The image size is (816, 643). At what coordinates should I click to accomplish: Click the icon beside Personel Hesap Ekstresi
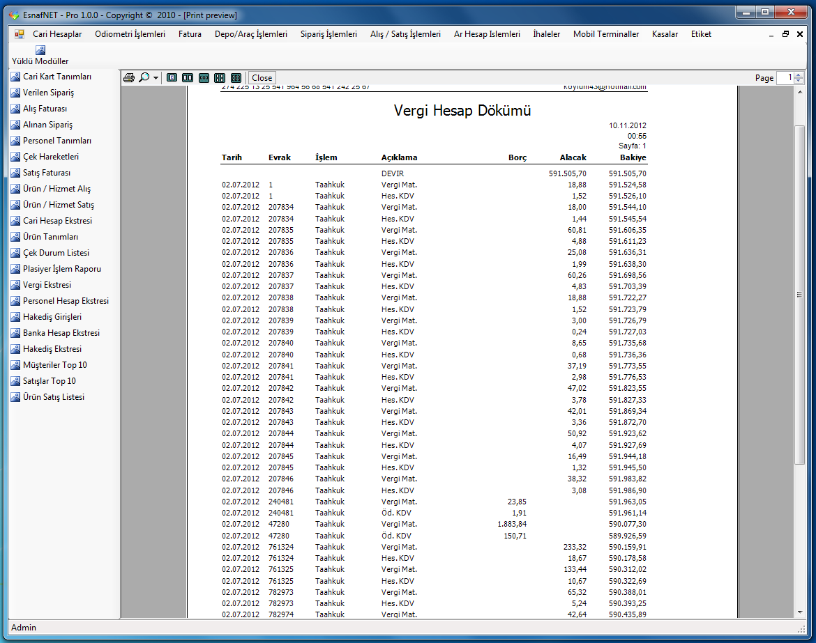(15, 302)
